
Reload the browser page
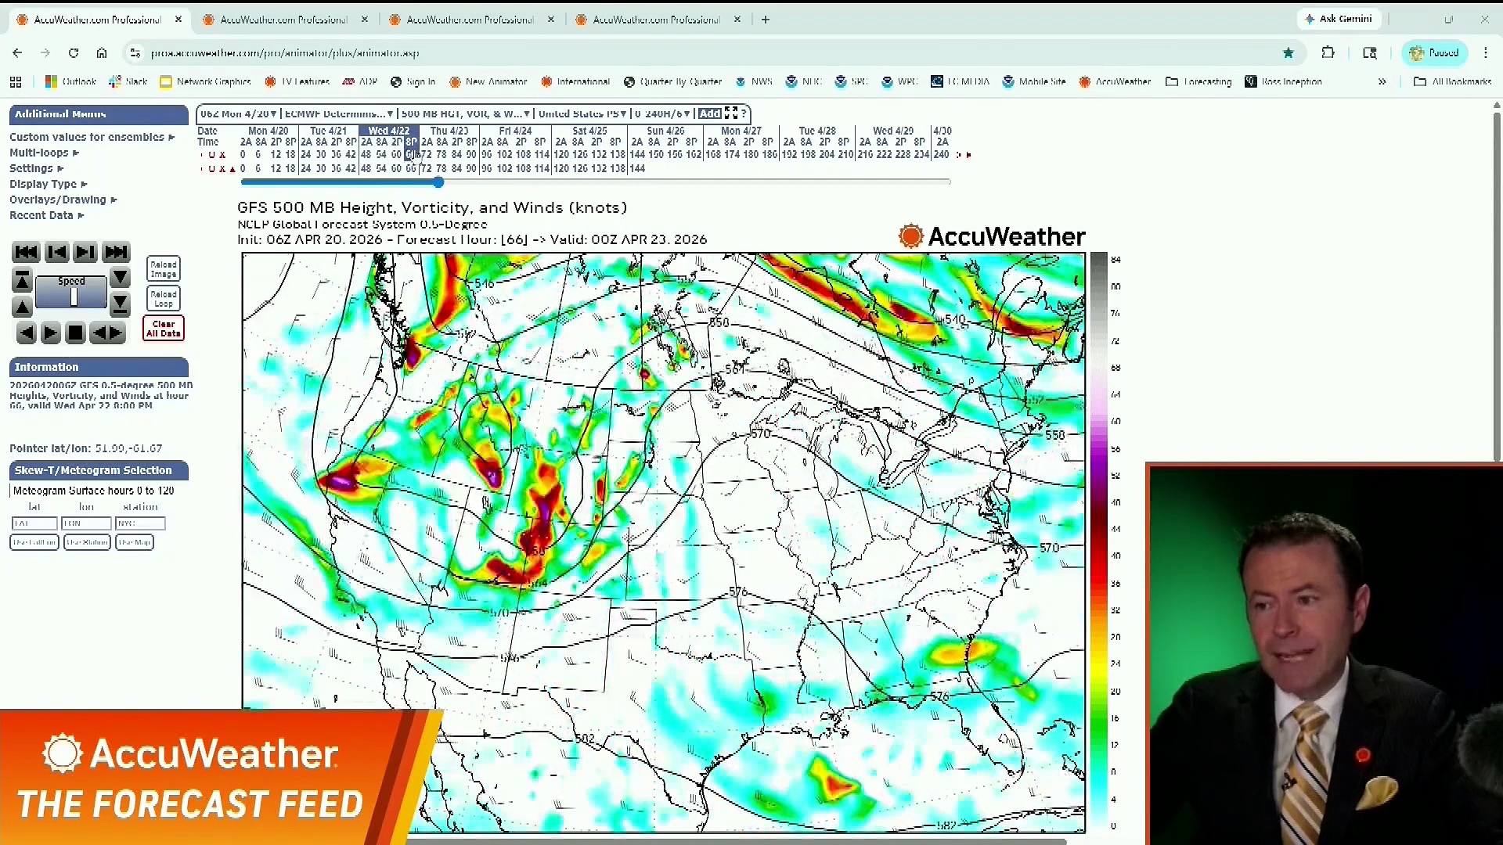(74, 52)
